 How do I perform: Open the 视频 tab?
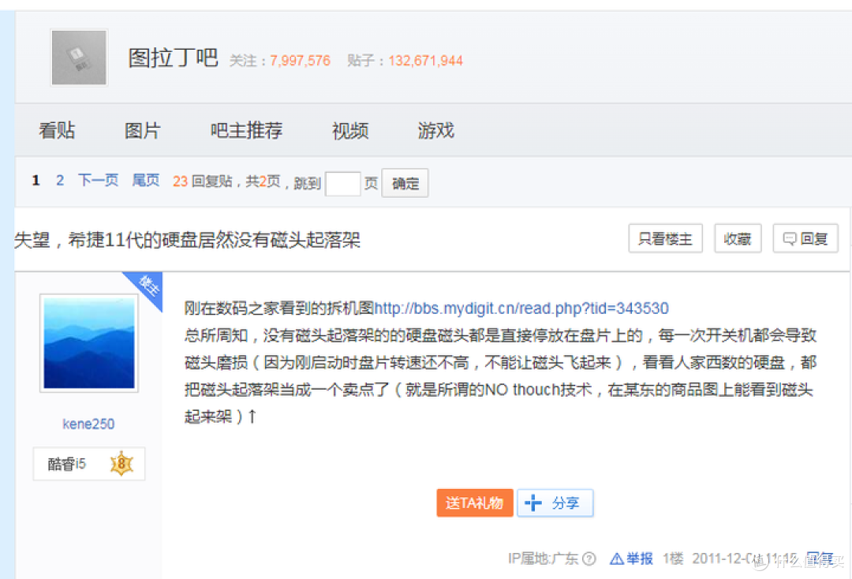(x=350, y=131)
